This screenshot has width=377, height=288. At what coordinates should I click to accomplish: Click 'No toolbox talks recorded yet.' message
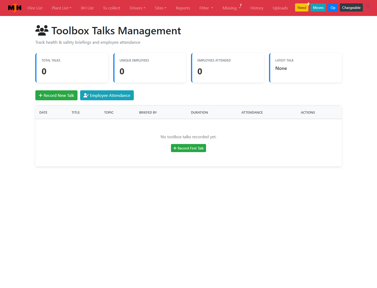188,137
